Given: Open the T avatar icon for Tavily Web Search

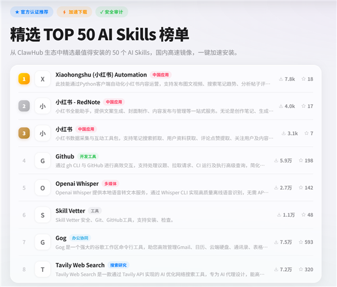Looking at the screenshot, I should point(43,270).
